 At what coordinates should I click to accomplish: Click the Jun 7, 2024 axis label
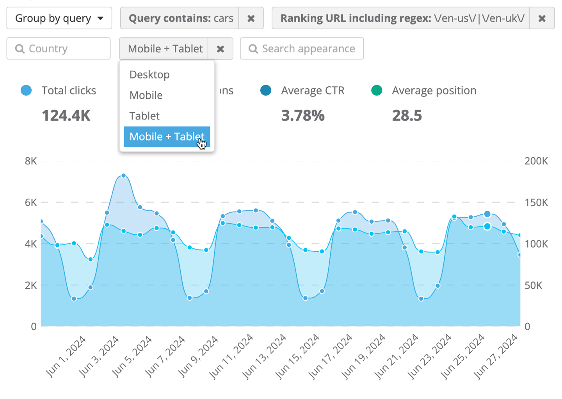coord(165,356)
